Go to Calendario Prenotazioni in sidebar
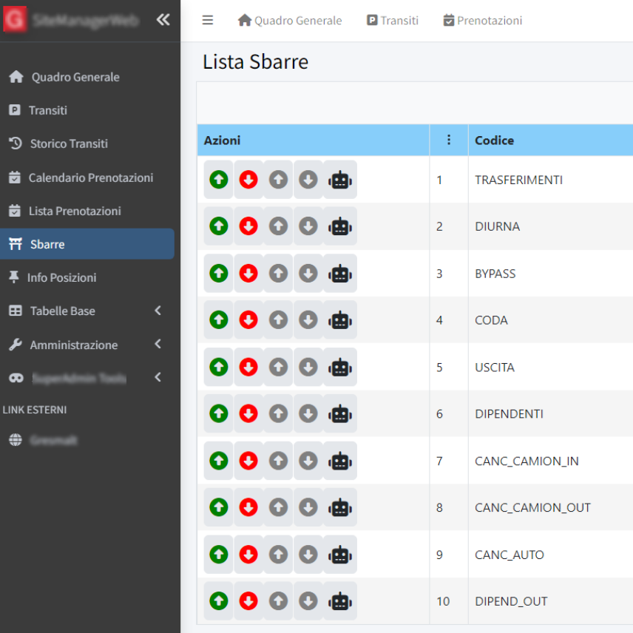 pyautogui.click(x=90, y=177)
